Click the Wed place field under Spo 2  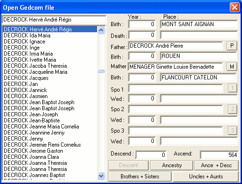pos(199,120)
